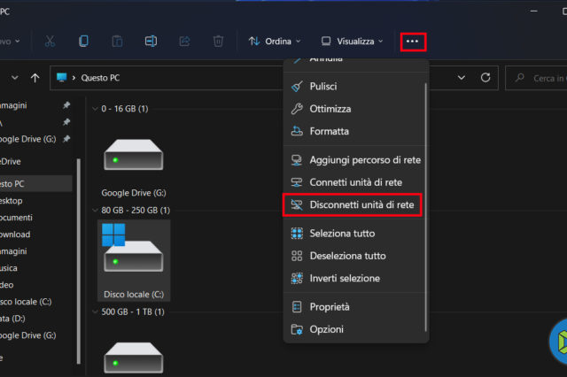Viewport: 567px width, 377px height.
Task: Click Seleziona tutto in the menu
Action: point(342,234)
